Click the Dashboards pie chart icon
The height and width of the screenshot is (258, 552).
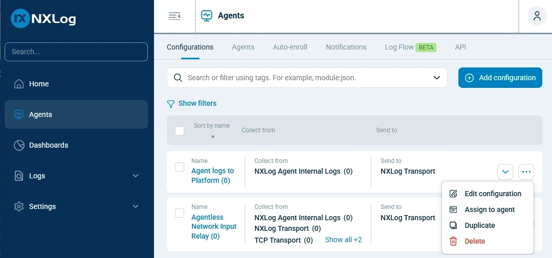click(19, 145)
